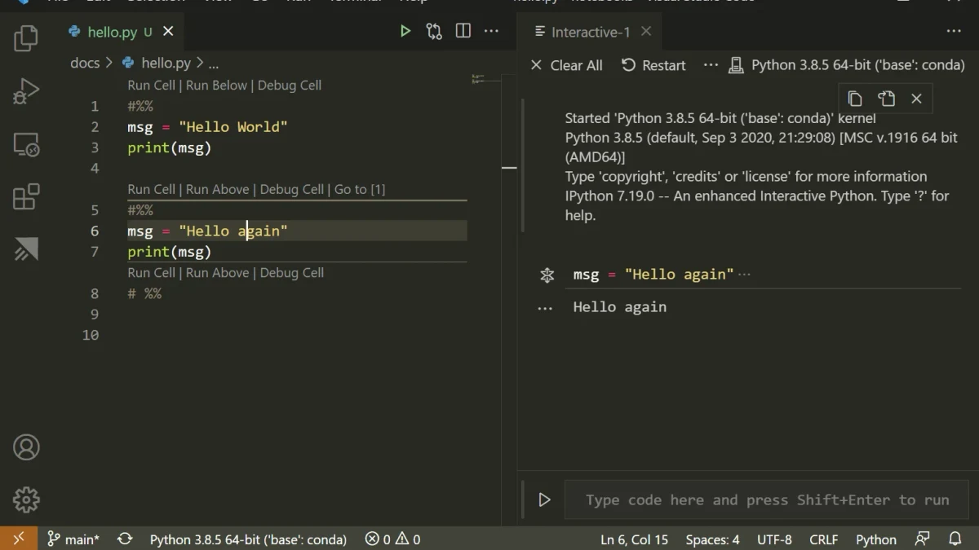Expand the collapsed msg cell code ellipsis
Screen dimensions: 979x550
coord(744,275)
